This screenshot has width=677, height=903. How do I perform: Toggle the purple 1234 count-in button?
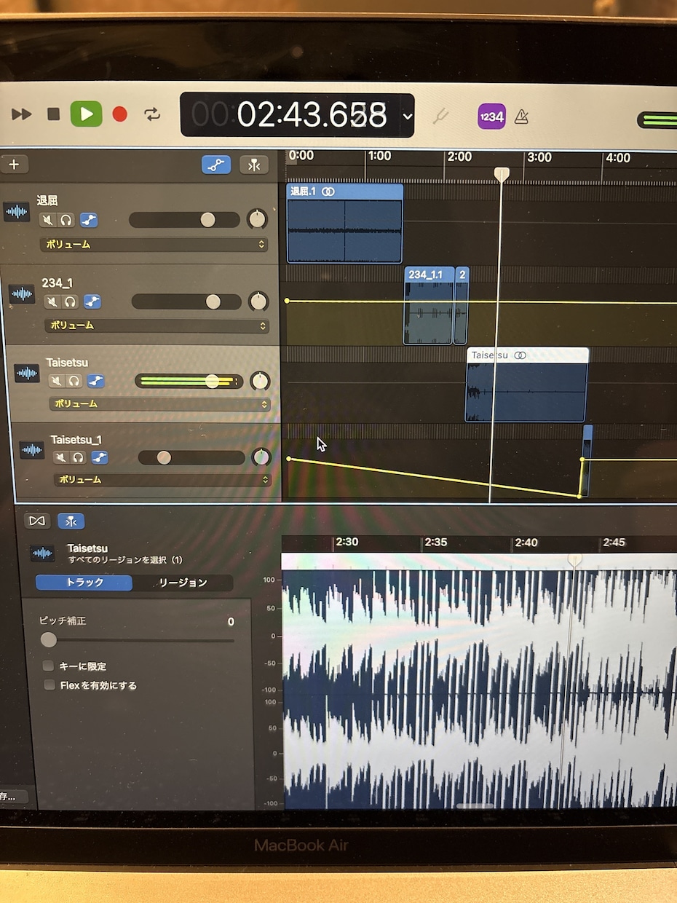click(x=491, y=116)
